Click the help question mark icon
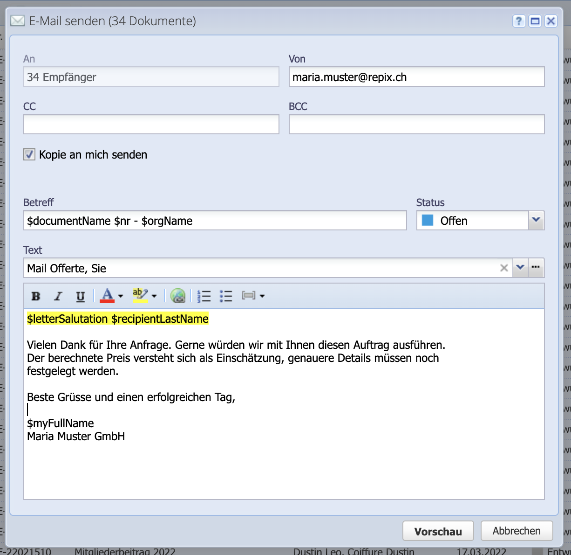The width and height of the screenshot is (571, 555). click(519, 21)
